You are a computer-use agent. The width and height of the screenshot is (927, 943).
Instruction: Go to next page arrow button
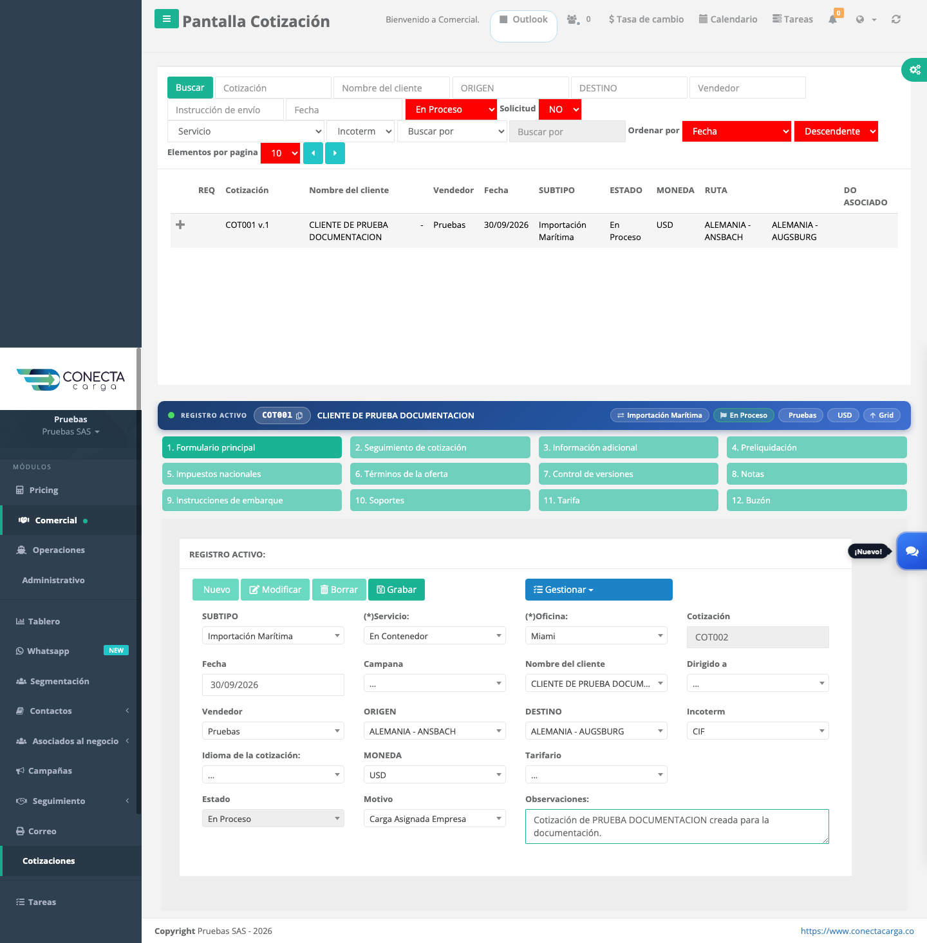(x=335, y=153)
